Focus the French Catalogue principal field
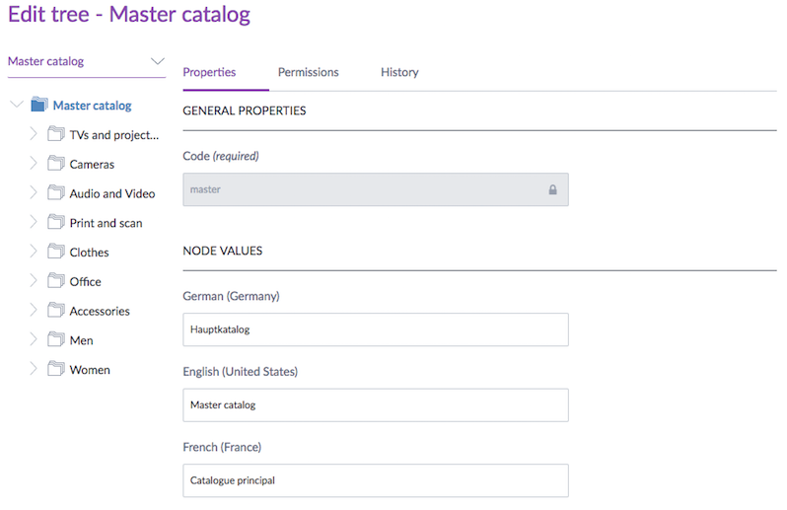Image resolution: width=787 pixels, height=510 pixels. tap(375, 480)
